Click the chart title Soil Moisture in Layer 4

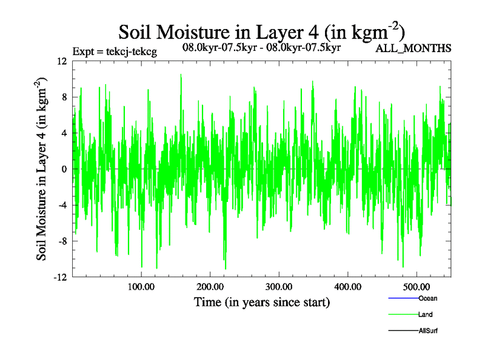pos(261,31)
